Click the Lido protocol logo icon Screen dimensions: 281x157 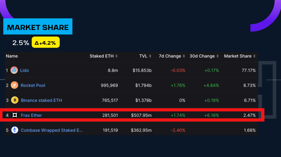coord(14,70)
